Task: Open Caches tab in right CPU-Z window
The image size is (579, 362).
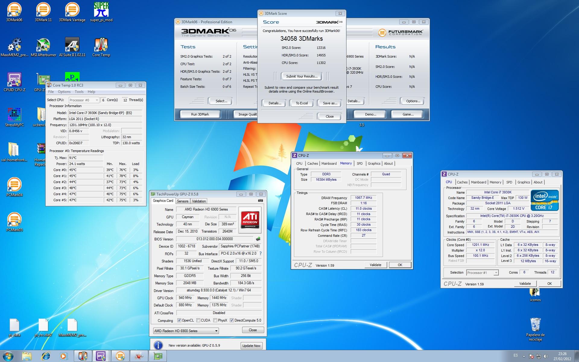Action: [462, 182]
